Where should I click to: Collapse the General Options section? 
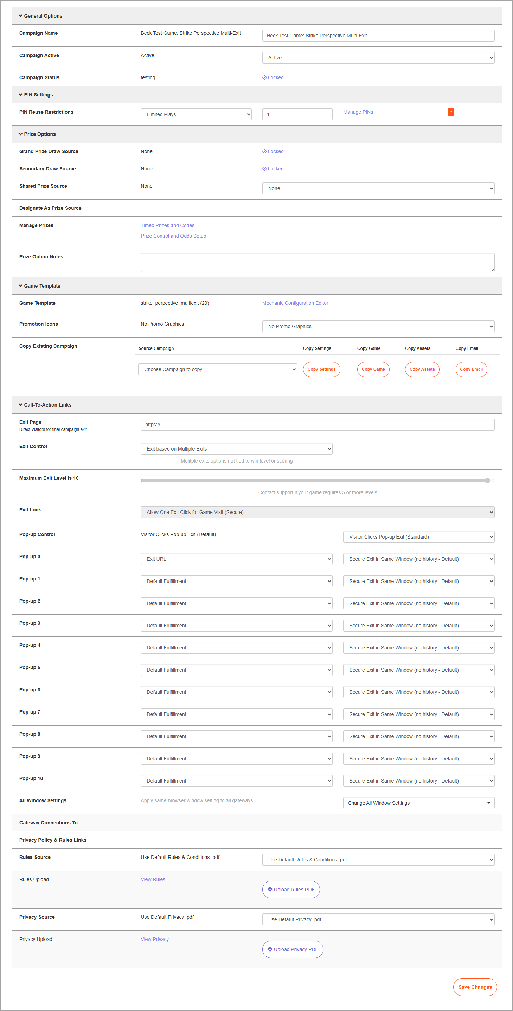pyautogui.click(x=40, y=16)
